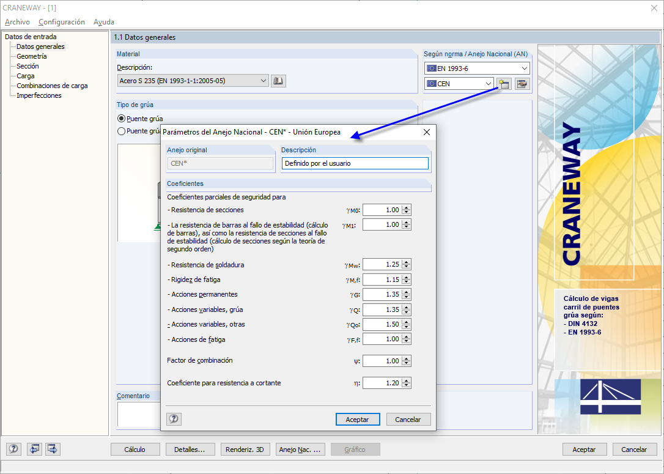Click Cancelar in the Anejo Nacional dialog

pyautogui.click(x=408, y=420)
